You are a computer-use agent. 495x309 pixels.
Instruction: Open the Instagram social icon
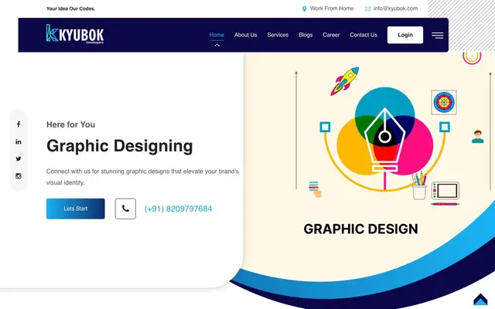(19, 176)
